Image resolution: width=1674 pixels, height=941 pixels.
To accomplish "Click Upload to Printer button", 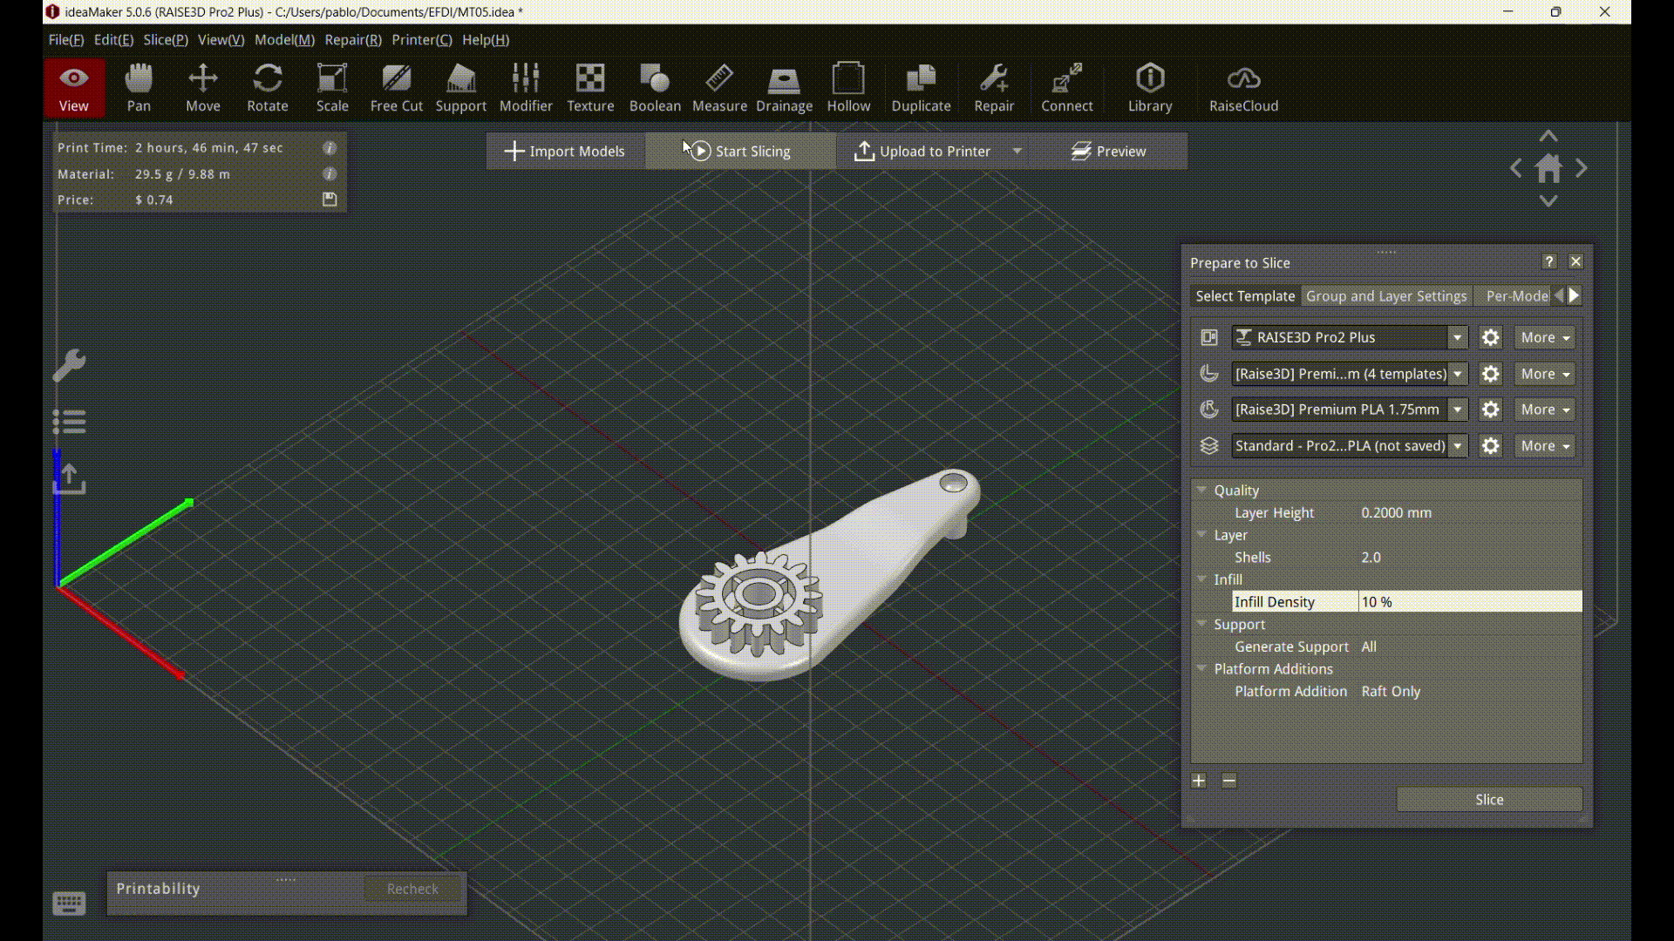I will tap(922, 152).
